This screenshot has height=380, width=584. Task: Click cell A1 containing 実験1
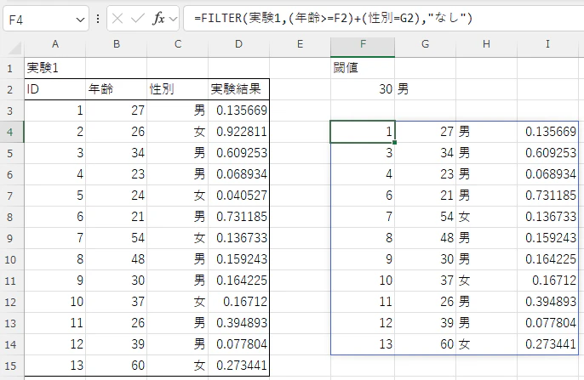tap(55, 68)
